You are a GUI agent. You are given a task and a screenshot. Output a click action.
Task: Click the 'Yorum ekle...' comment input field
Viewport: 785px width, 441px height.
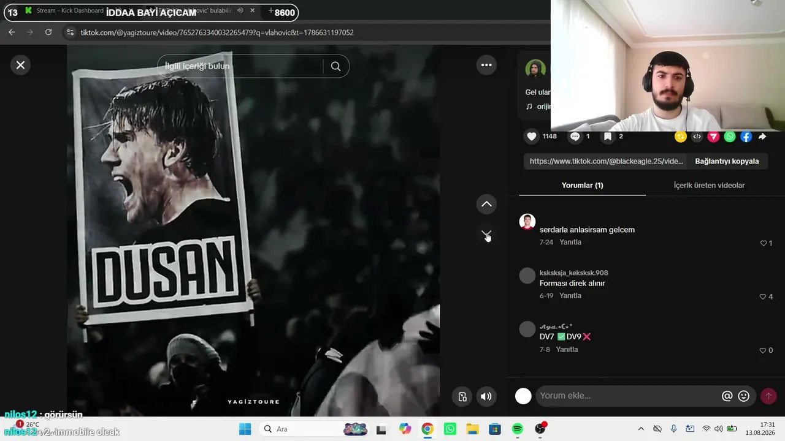627,396
